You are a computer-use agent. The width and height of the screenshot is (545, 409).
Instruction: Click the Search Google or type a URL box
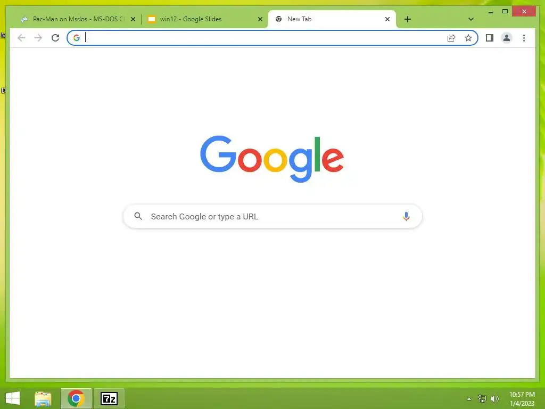pyautogui.click(x=272, y=216)
